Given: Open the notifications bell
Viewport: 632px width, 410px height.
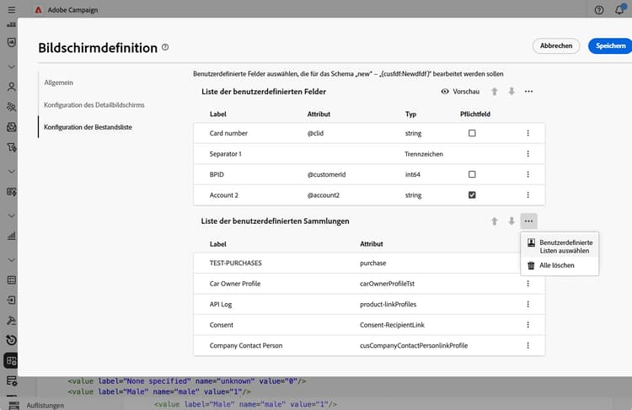Looking at the screenshot, I should tap(619, 10).
